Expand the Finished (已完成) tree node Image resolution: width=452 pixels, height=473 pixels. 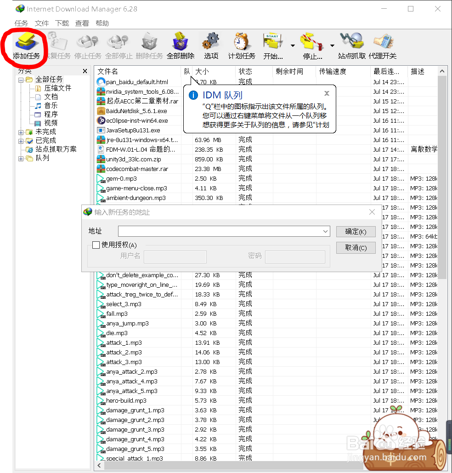tap(21, 141)
